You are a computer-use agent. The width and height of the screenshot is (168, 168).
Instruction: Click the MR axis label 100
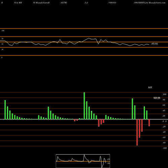click(x=164, y=94)
